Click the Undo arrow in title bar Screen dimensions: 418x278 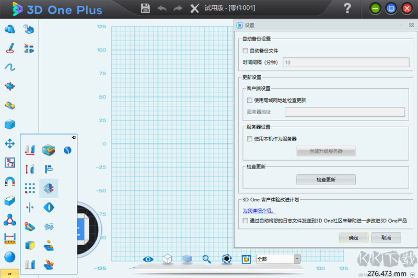pyautogui.click(x=162, y=8)
